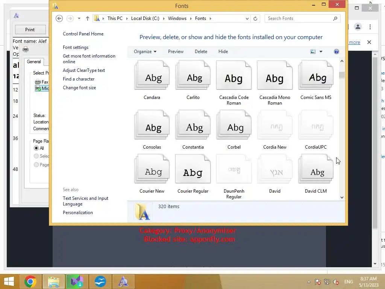Select the Courier New font

pyautogui.click(x=152, y=169)
